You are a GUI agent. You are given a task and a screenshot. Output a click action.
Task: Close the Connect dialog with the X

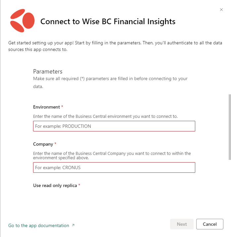[x=221, y=10]
